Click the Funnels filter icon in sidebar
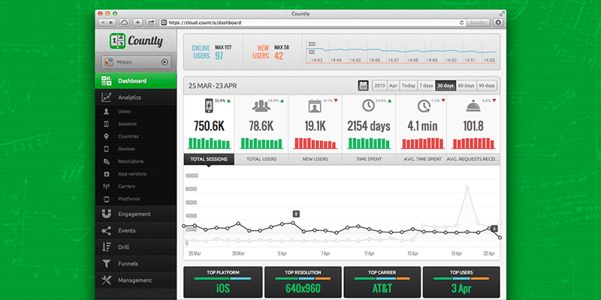This screenshot has height=300, width=601. [107, 264]
